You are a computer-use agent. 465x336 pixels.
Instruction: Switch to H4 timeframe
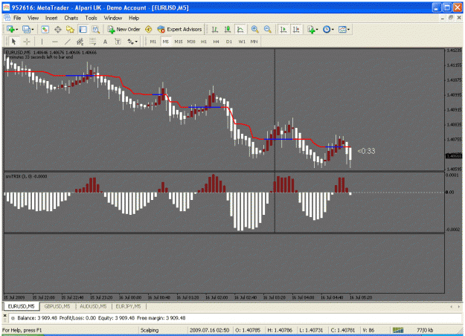coord(217,42)
